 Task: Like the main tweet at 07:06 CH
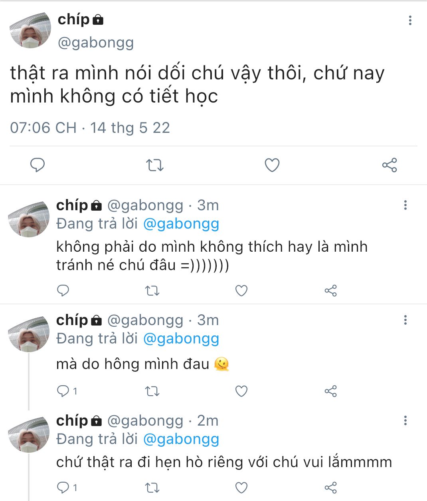(x=272, y=165)
